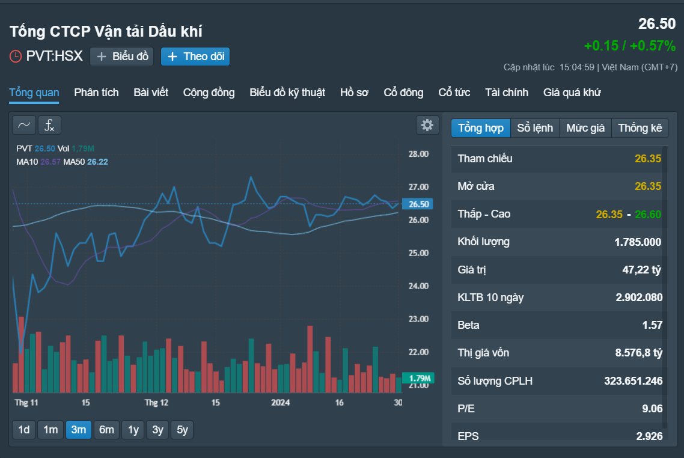Click the stats panel vertical scrollbar
The height and width of the screenshot is (458, 684).
665,288
